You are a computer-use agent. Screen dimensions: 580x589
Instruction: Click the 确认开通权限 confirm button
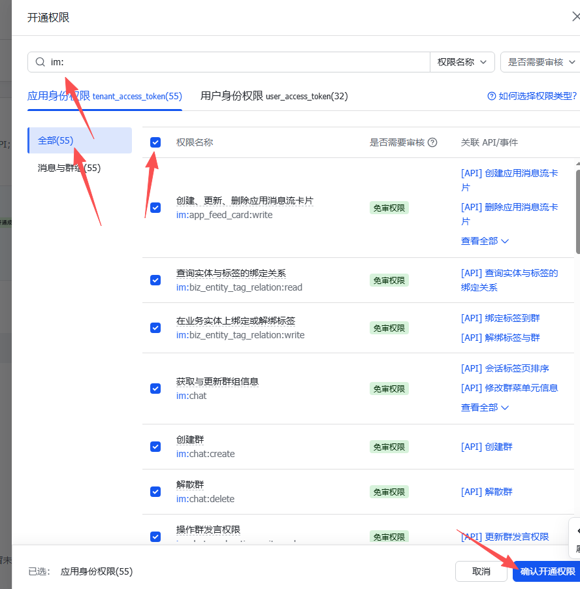(547, 571)
